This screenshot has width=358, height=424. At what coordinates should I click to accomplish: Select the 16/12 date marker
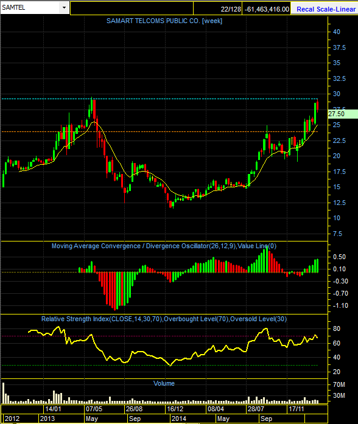[x=175, y=409]
